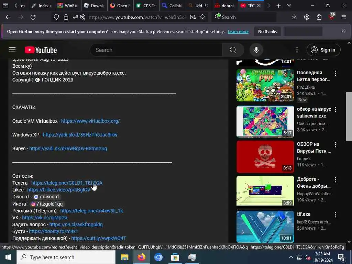
Task: Open the Windows XP yadi.sk link
Action: 80,135
